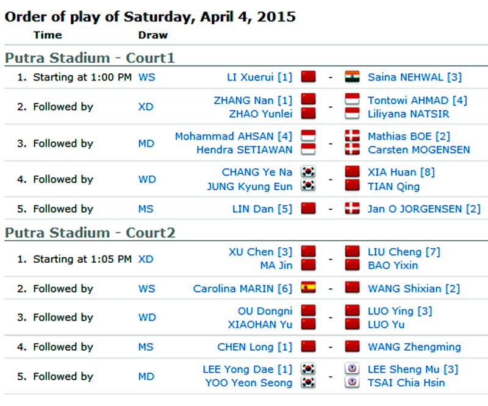This screenshot has width=488, height=406.
Task: Open LEE Yong Dae player link
Action: pos(238,369)
